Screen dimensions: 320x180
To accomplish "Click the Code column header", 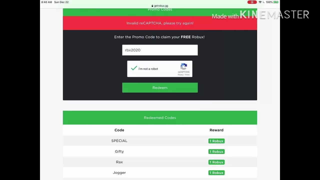I will point(119,130).
